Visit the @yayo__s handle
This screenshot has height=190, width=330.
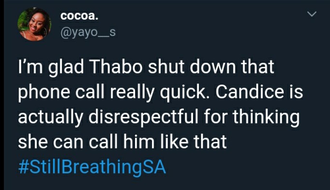(x=88, y=32)
